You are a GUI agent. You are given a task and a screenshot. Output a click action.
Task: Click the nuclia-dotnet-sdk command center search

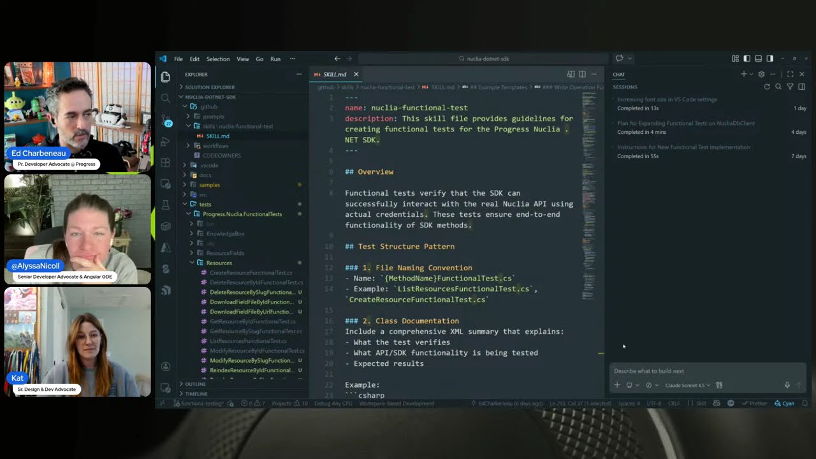click(x=483, y=59)
